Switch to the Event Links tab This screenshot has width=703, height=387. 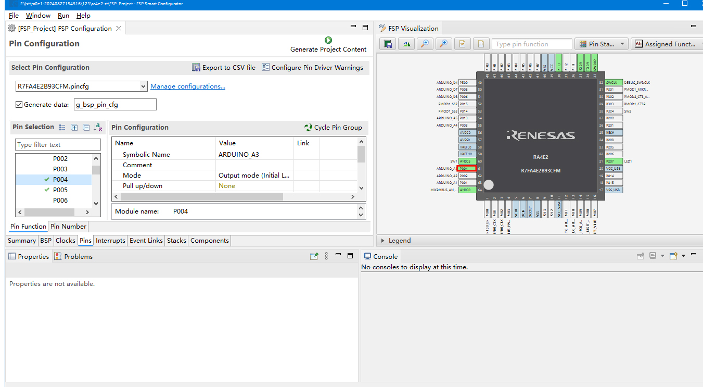146,241
